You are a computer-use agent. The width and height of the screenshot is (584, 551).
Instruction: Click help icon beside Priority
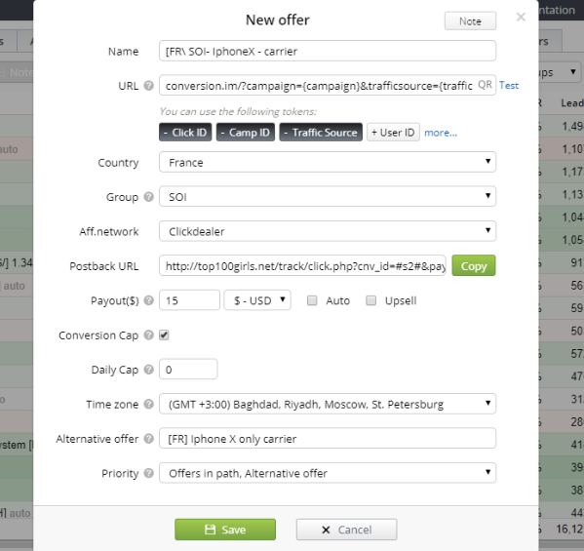pos(148,473)
